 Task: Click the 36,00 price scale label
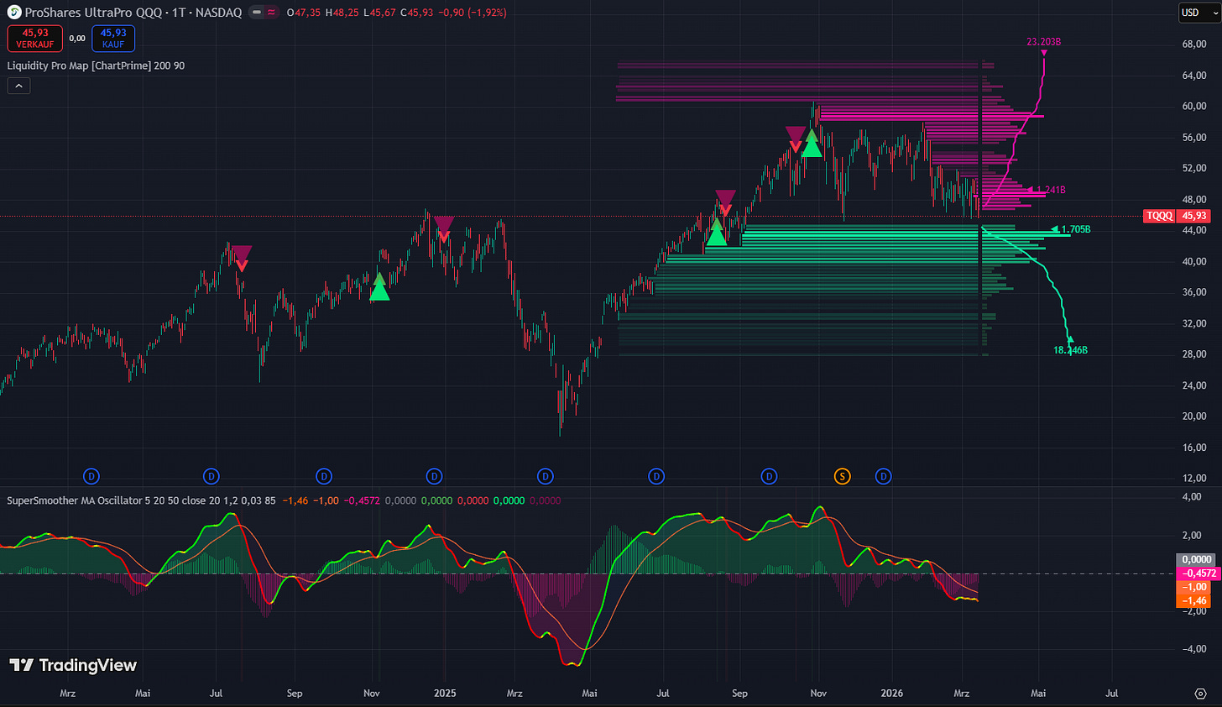point(1194,292)
